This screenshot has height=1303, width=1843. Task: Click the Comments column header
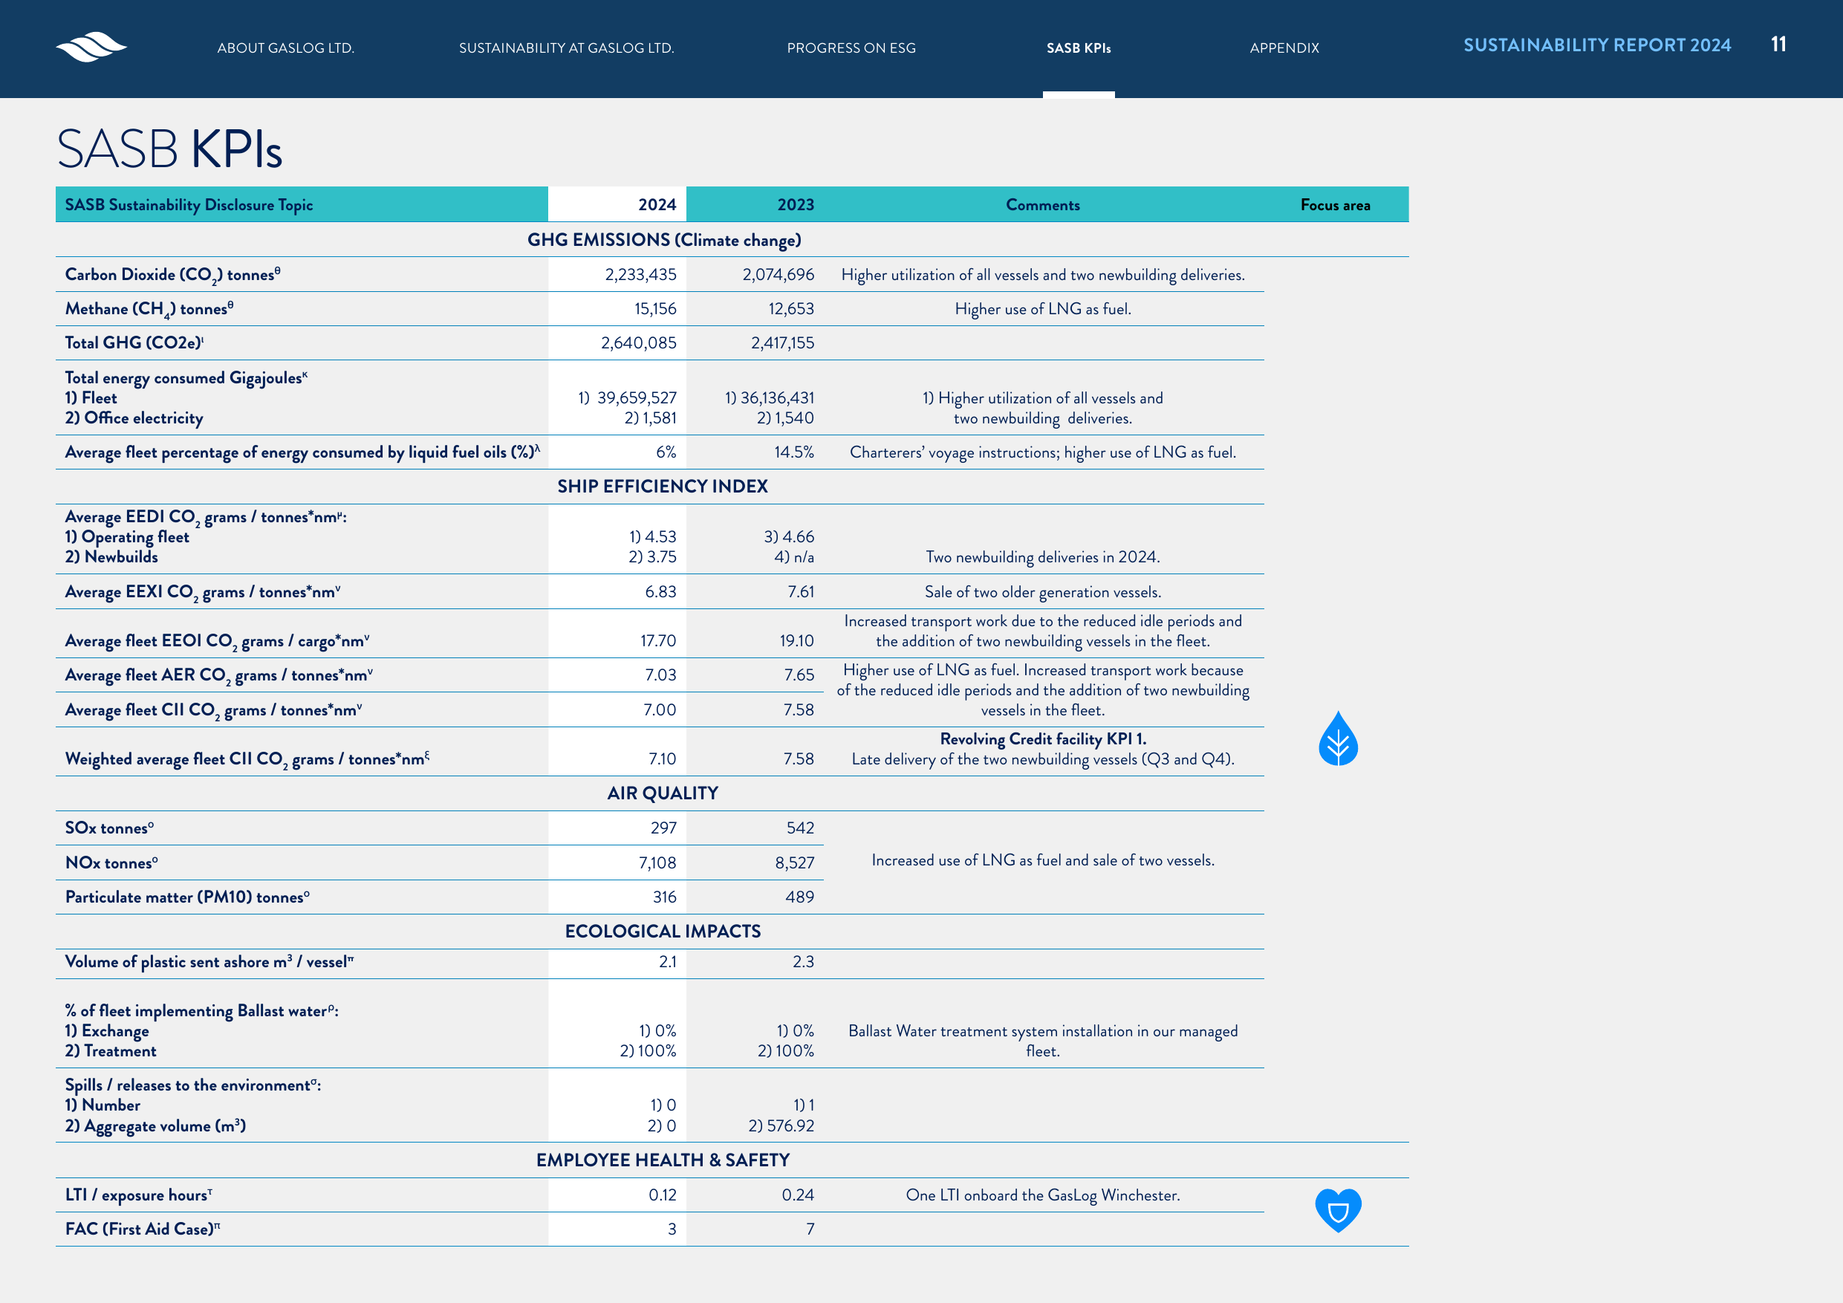(1042, 205)
